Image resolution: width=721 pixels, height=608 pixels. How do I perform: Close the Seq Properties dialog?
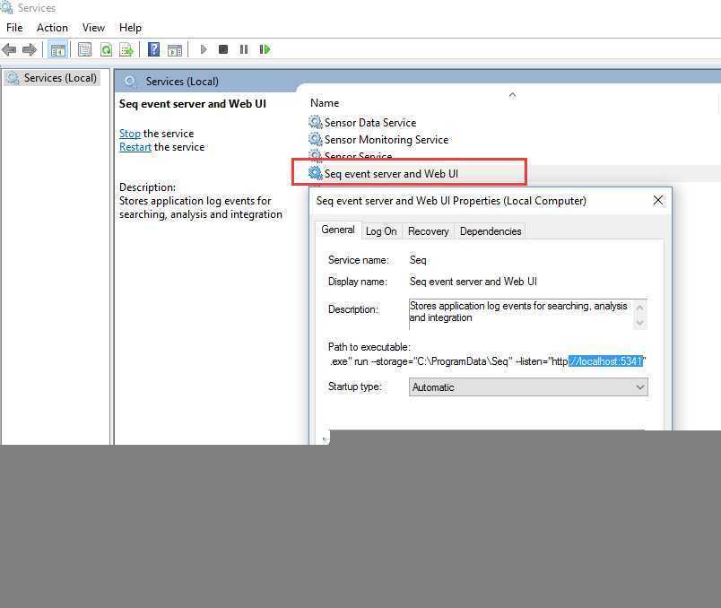click(658, 200)
